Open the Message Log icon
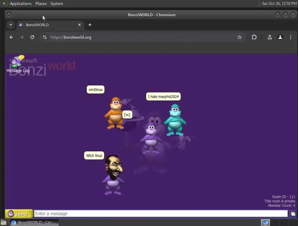 tap(18, 64)
